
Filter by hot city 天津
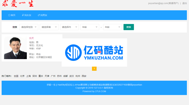pos(47,76)
